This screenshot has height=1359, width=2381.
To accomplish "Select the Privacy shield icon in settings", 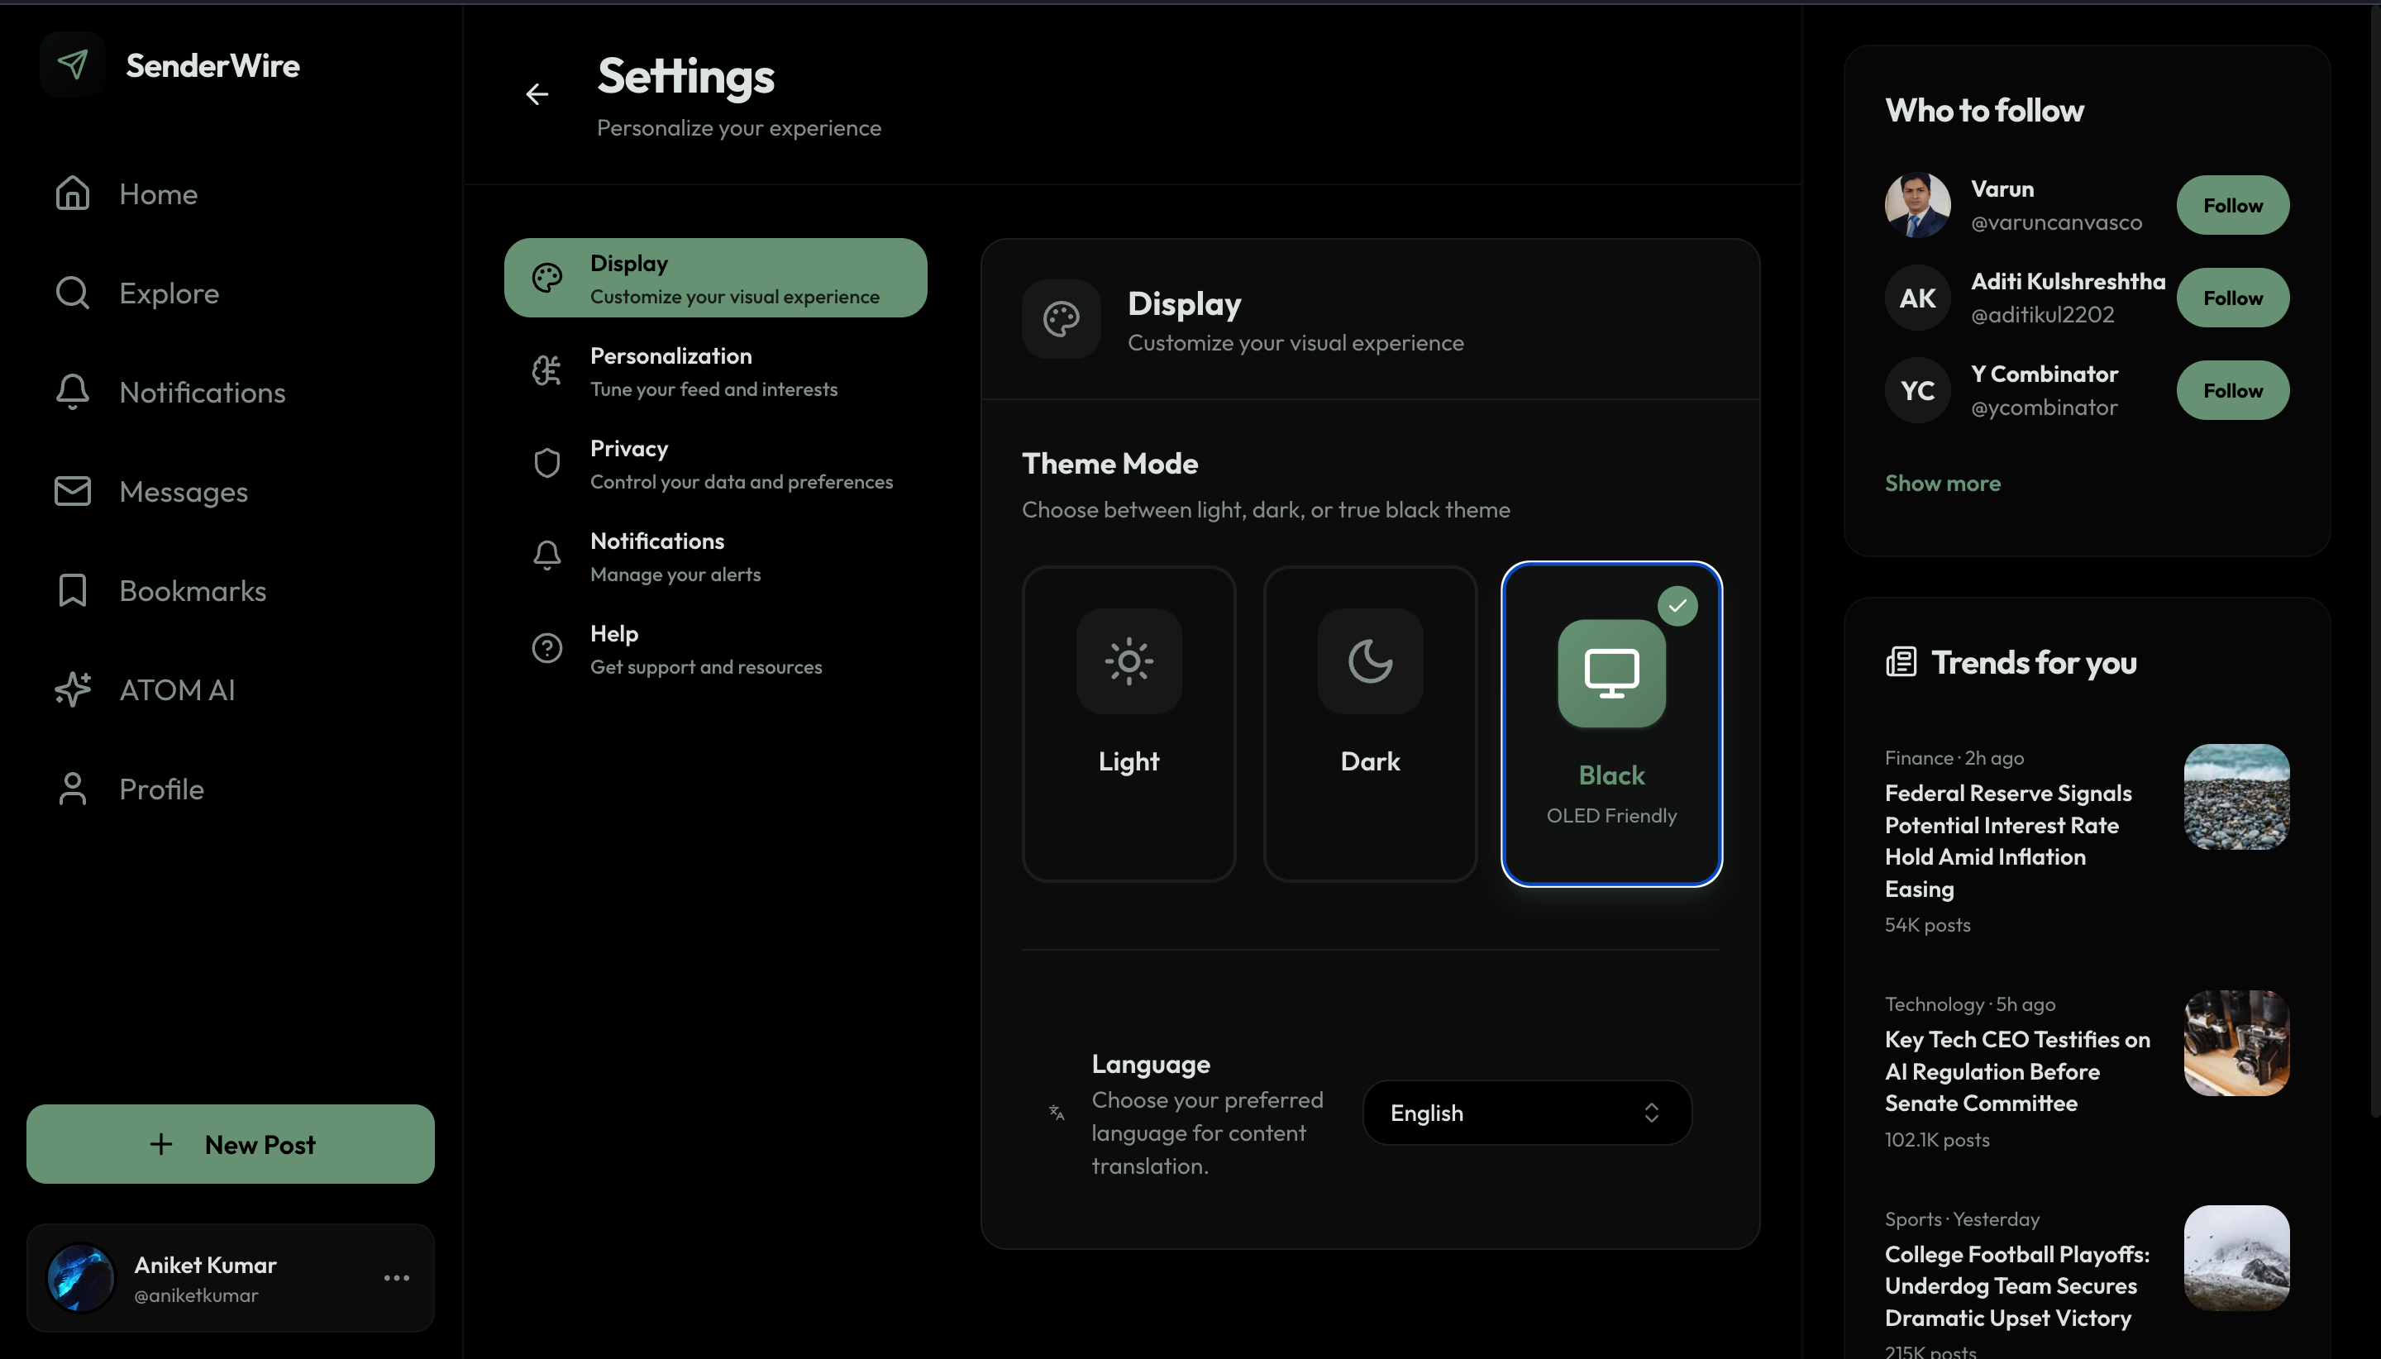I will 546,462.
